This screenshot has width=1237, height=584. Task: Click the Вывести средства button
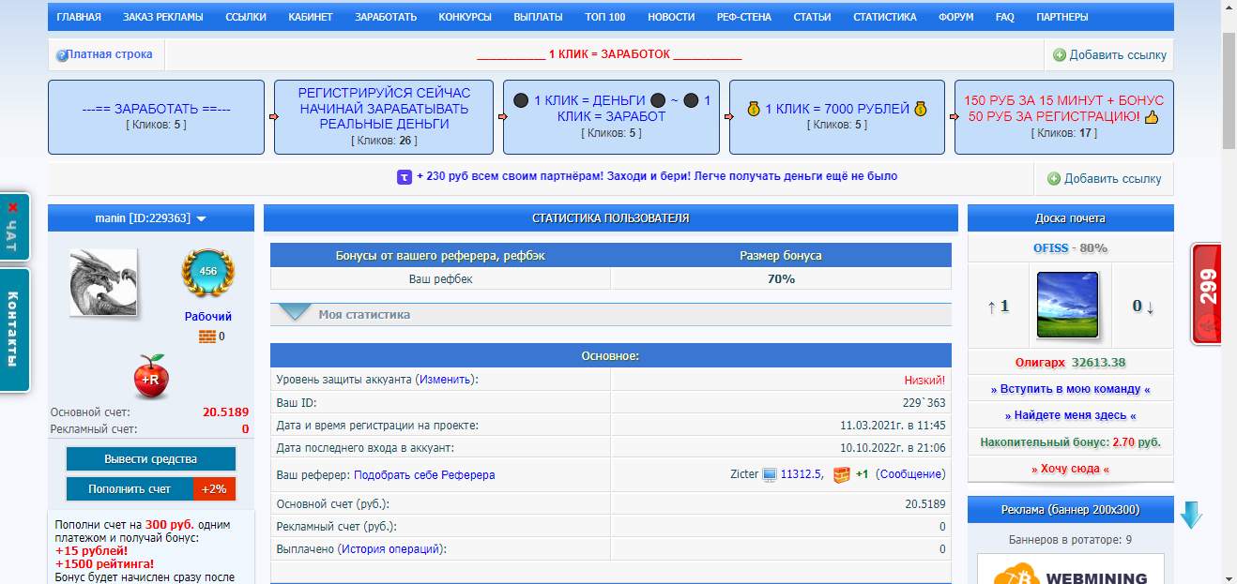[x=150, y=459]
